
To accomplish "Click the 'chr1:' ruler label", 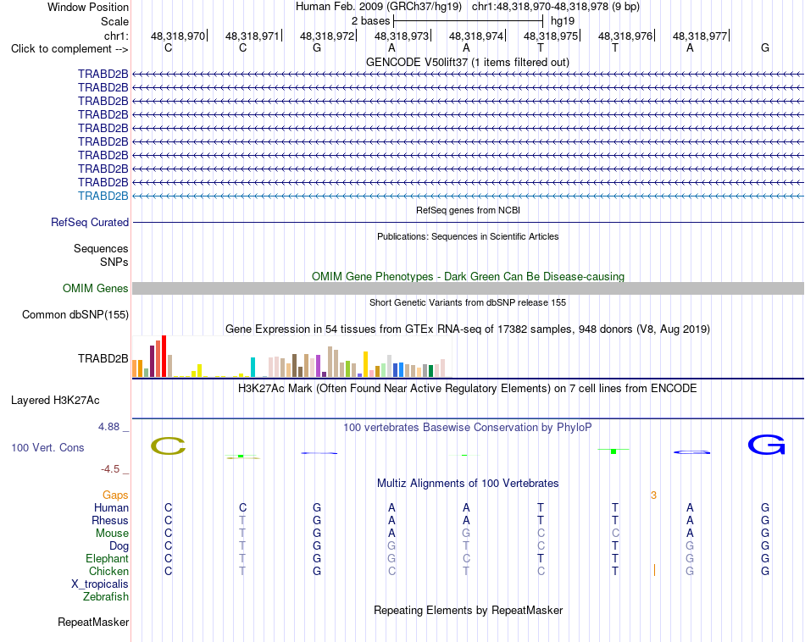I will (x=116, y=36).
